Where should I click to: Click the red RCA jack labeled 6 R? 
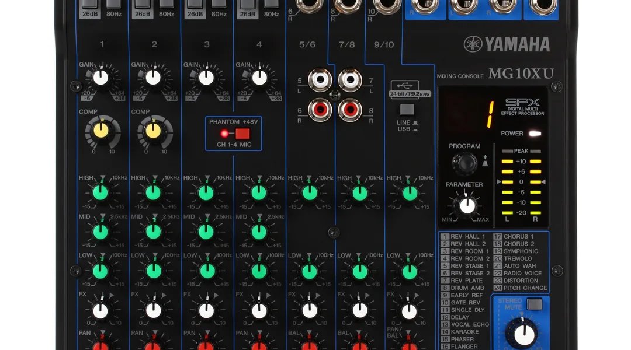point(320,108)
